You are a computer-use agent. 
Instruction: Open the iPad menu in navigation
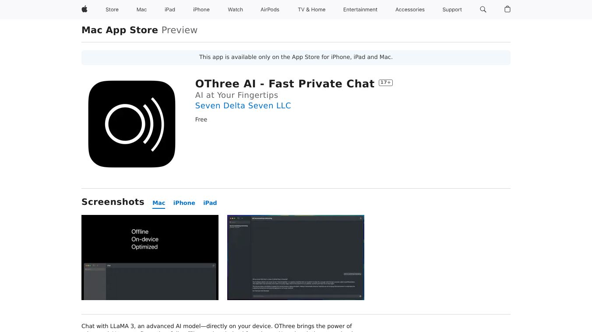(x=170, y=10)
